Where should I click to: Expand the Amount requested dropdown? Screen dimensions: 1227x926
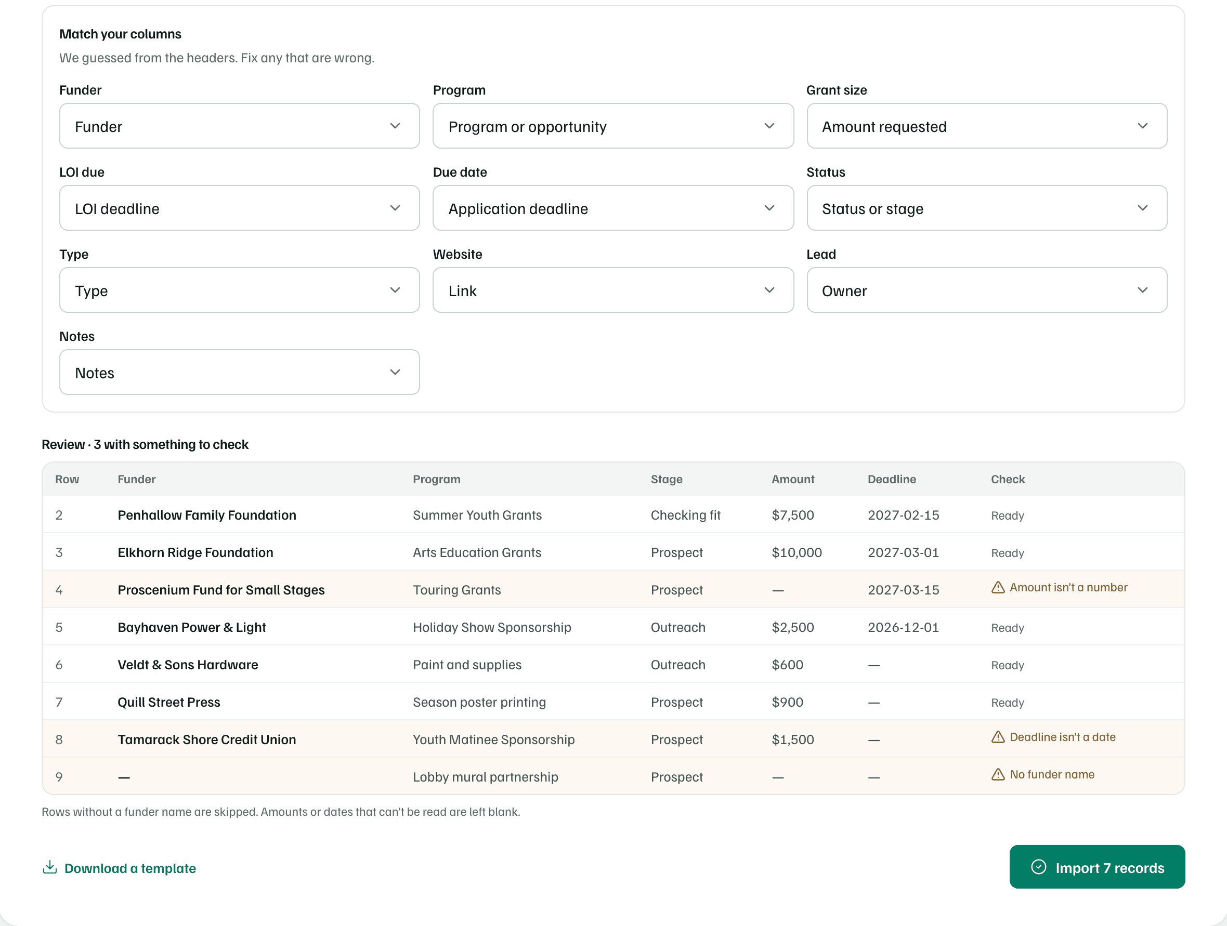pos(986,126)
